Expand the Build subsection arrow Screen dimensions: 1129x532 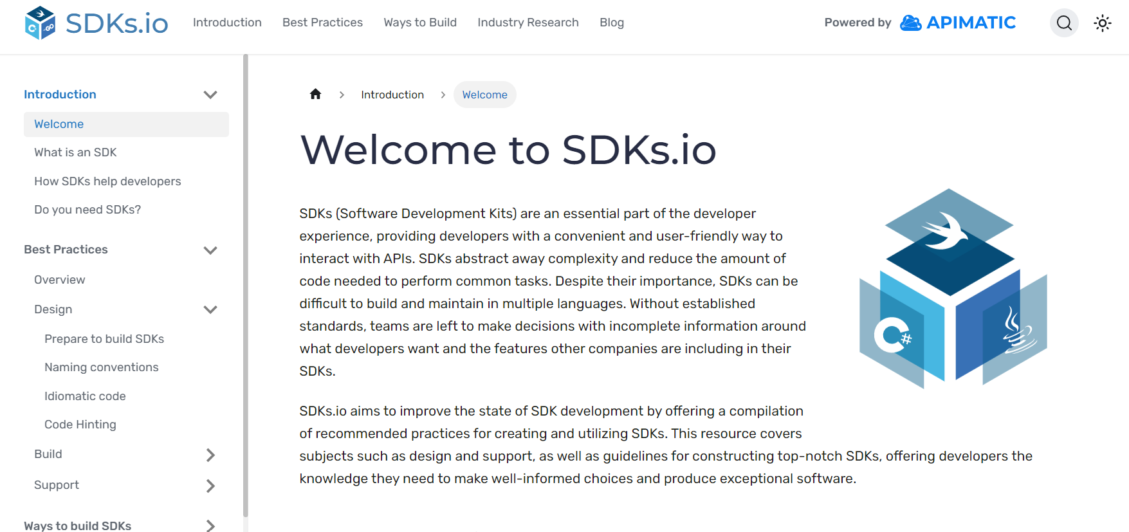[210, 455]
